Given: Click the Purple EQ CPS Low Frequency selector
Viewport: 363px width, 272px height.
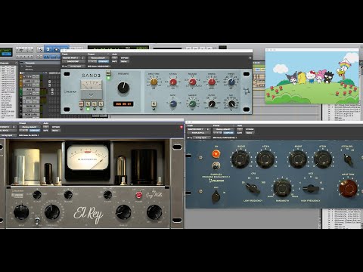Looking at the screenshot, I should click(253, 188).
